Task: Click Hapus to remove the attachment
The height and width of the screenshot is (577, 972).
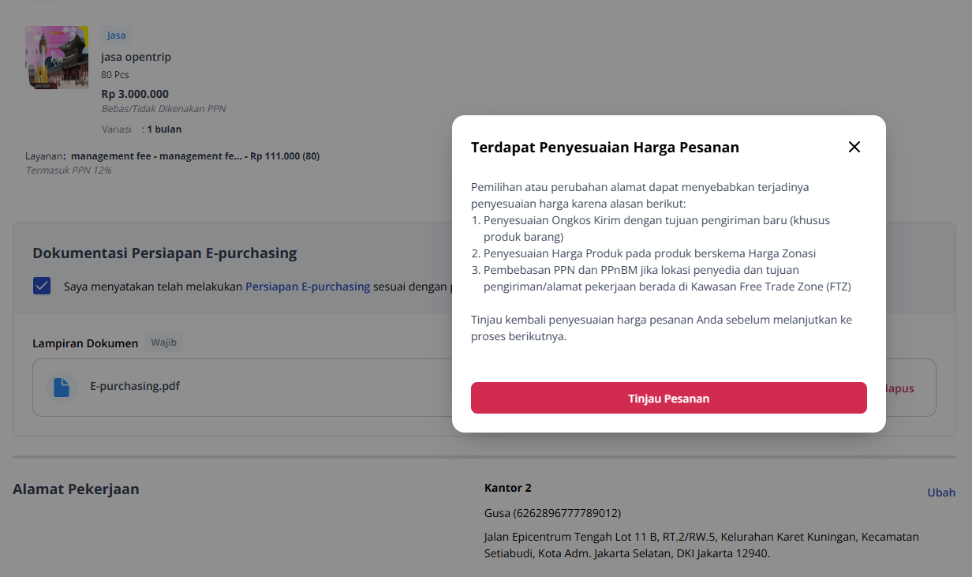Action: tap(899, 388)
